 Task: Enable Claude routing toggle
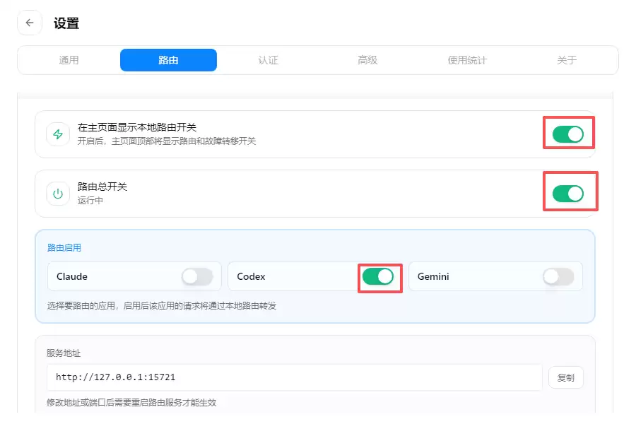[x=197, y=277]
